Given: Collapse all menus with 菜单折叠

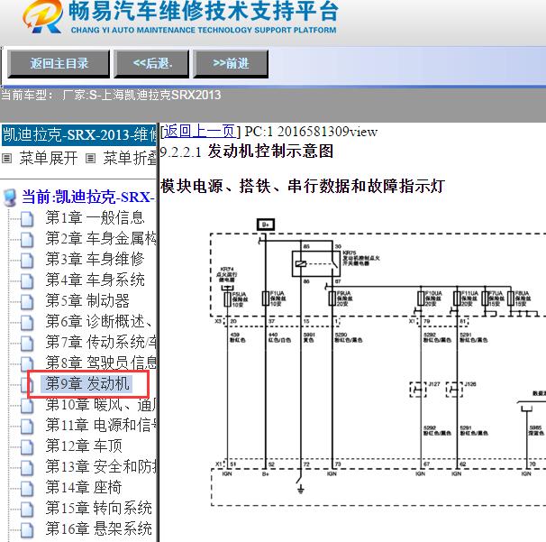Looking at the screenshot, I should pos(130,158).
